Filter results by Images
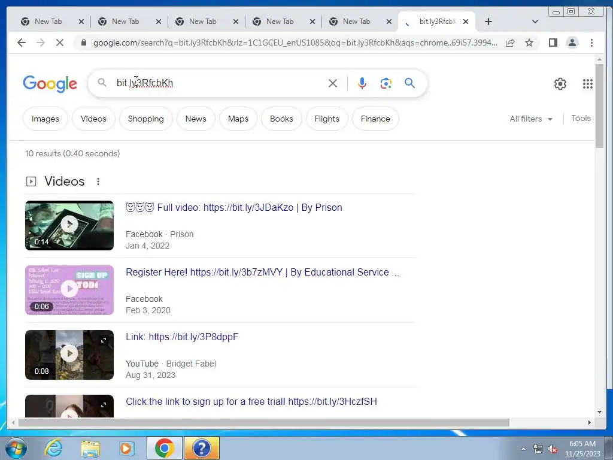Viewport: 613px width, 460px height. coord(45,119)
